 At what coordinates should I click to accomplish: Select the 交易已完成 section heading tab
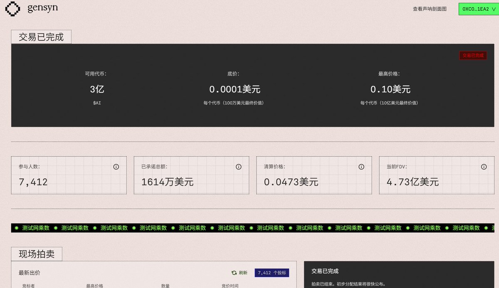(x=41, y=37)
